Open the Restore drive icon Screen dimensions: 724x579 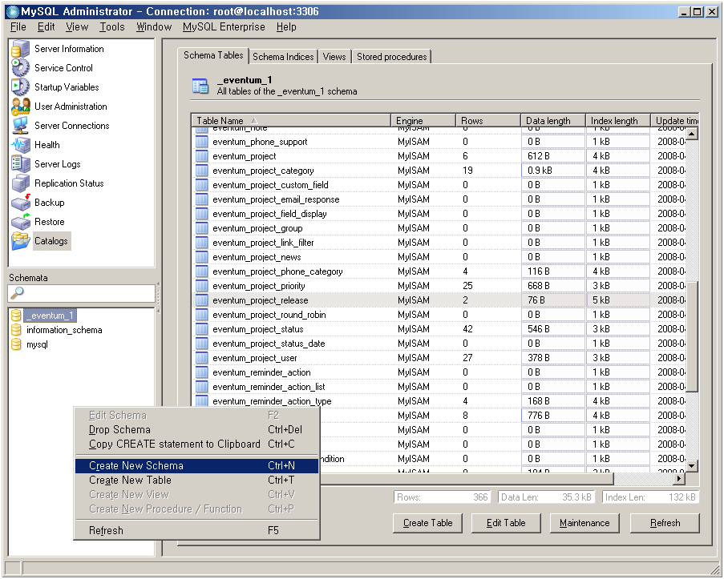(x=20, y=222)
